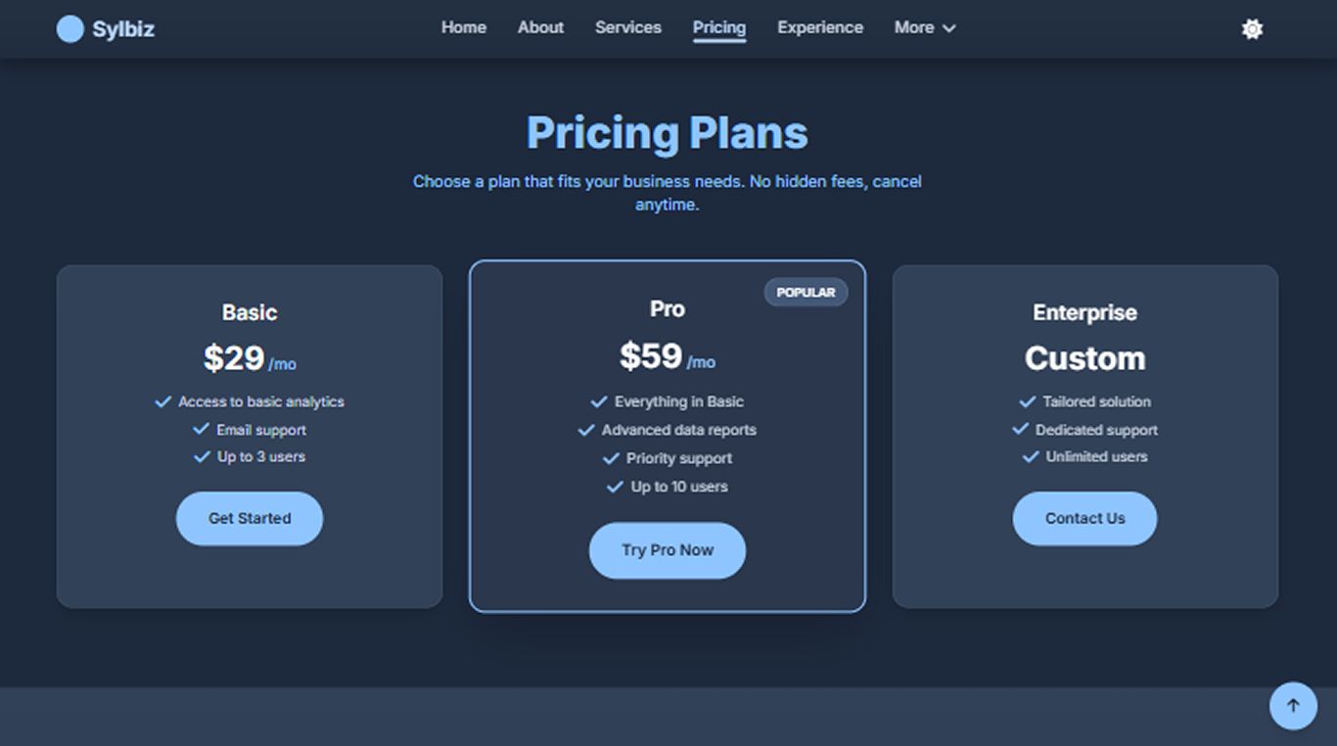Click checkmark beside Access to basic analytics
This screenshot has height=746, width=1337.
pyautogui.click(x=163, y=401)
